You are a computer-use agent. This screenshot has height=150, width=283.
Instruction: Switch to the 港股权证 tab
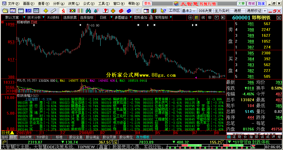[254, 11]
